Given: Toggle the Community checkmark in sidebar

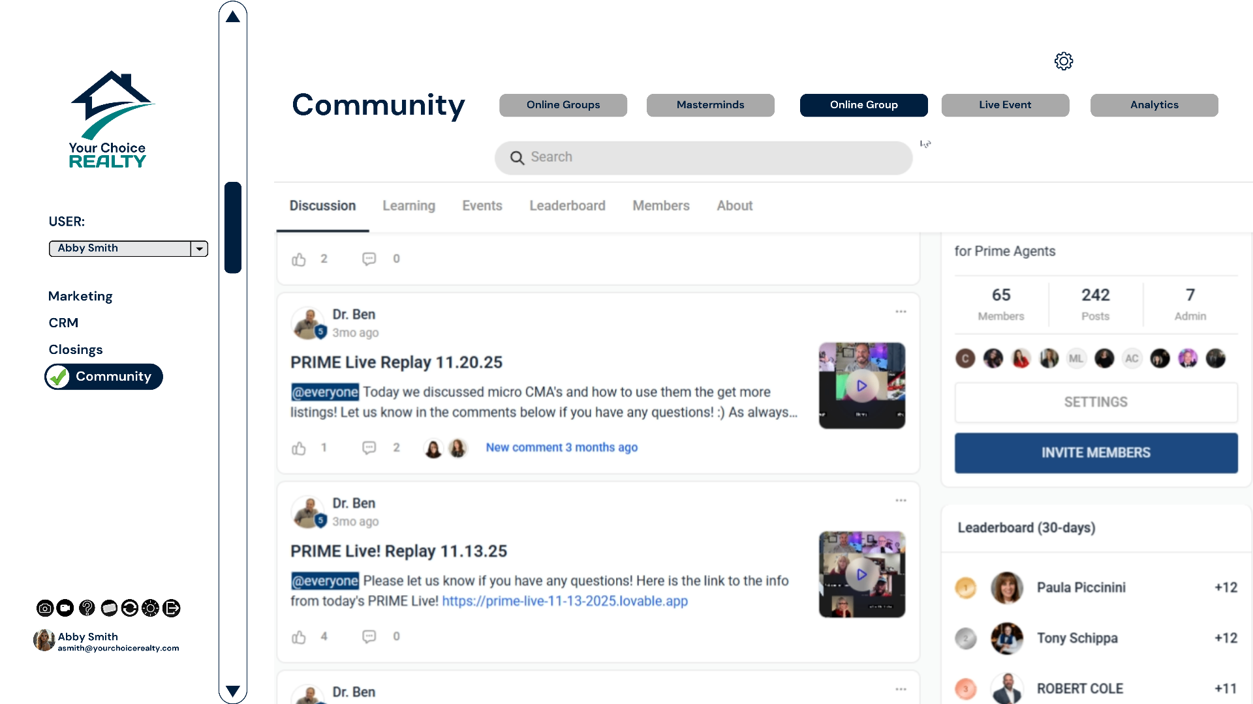Looking at the screenshot, I should [59, 377].
